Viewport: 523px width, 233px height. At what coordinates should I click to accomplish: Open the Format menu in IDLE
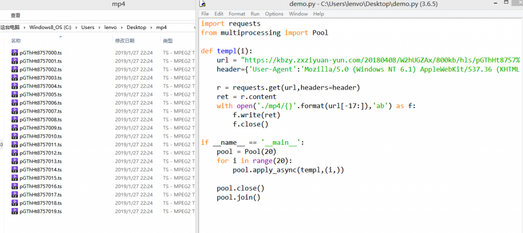237,14
